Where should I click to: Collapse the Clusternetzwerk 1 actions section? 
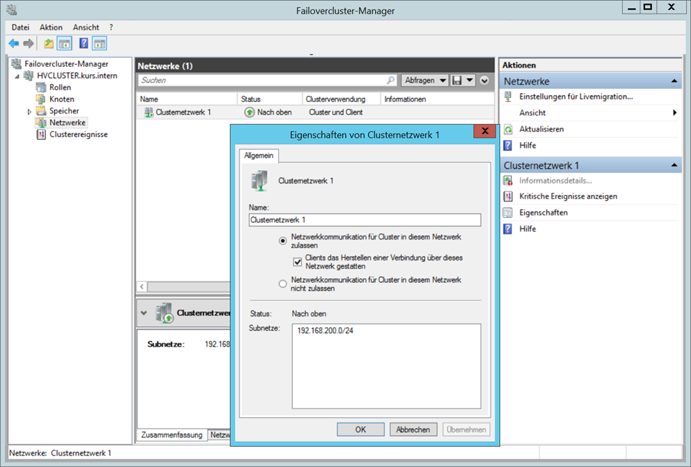(674, 165)
